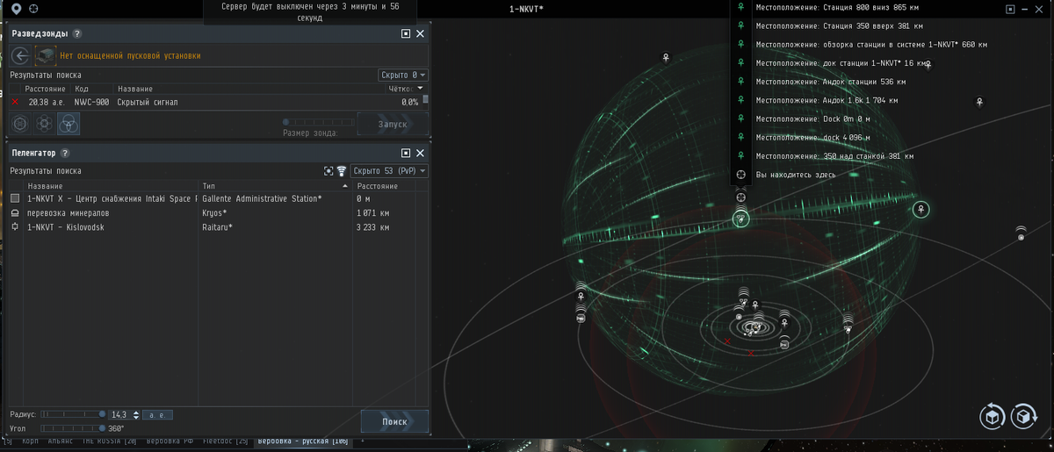Click 'Местоположение: dock 4 096 м'
The height and width of the screenshot is (452, 1054).
pyautogui.click(x=813, y=137)
